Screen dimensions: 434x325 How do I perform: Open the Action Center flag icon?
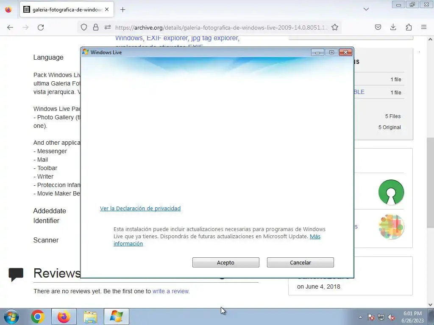(371, 317)
